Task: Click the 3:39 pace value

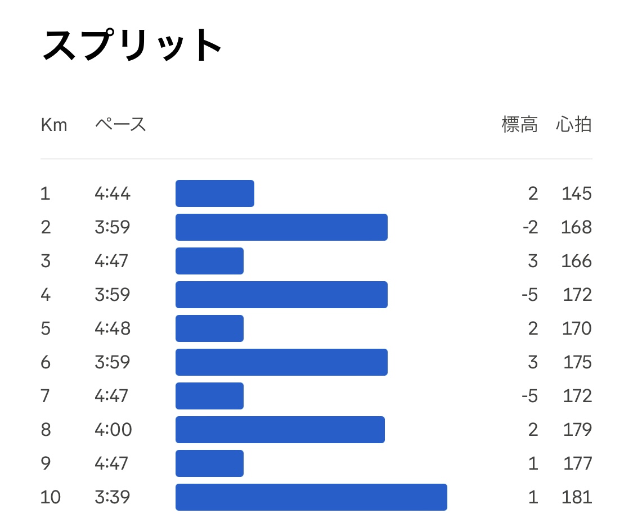Action: tap(112, 497)
